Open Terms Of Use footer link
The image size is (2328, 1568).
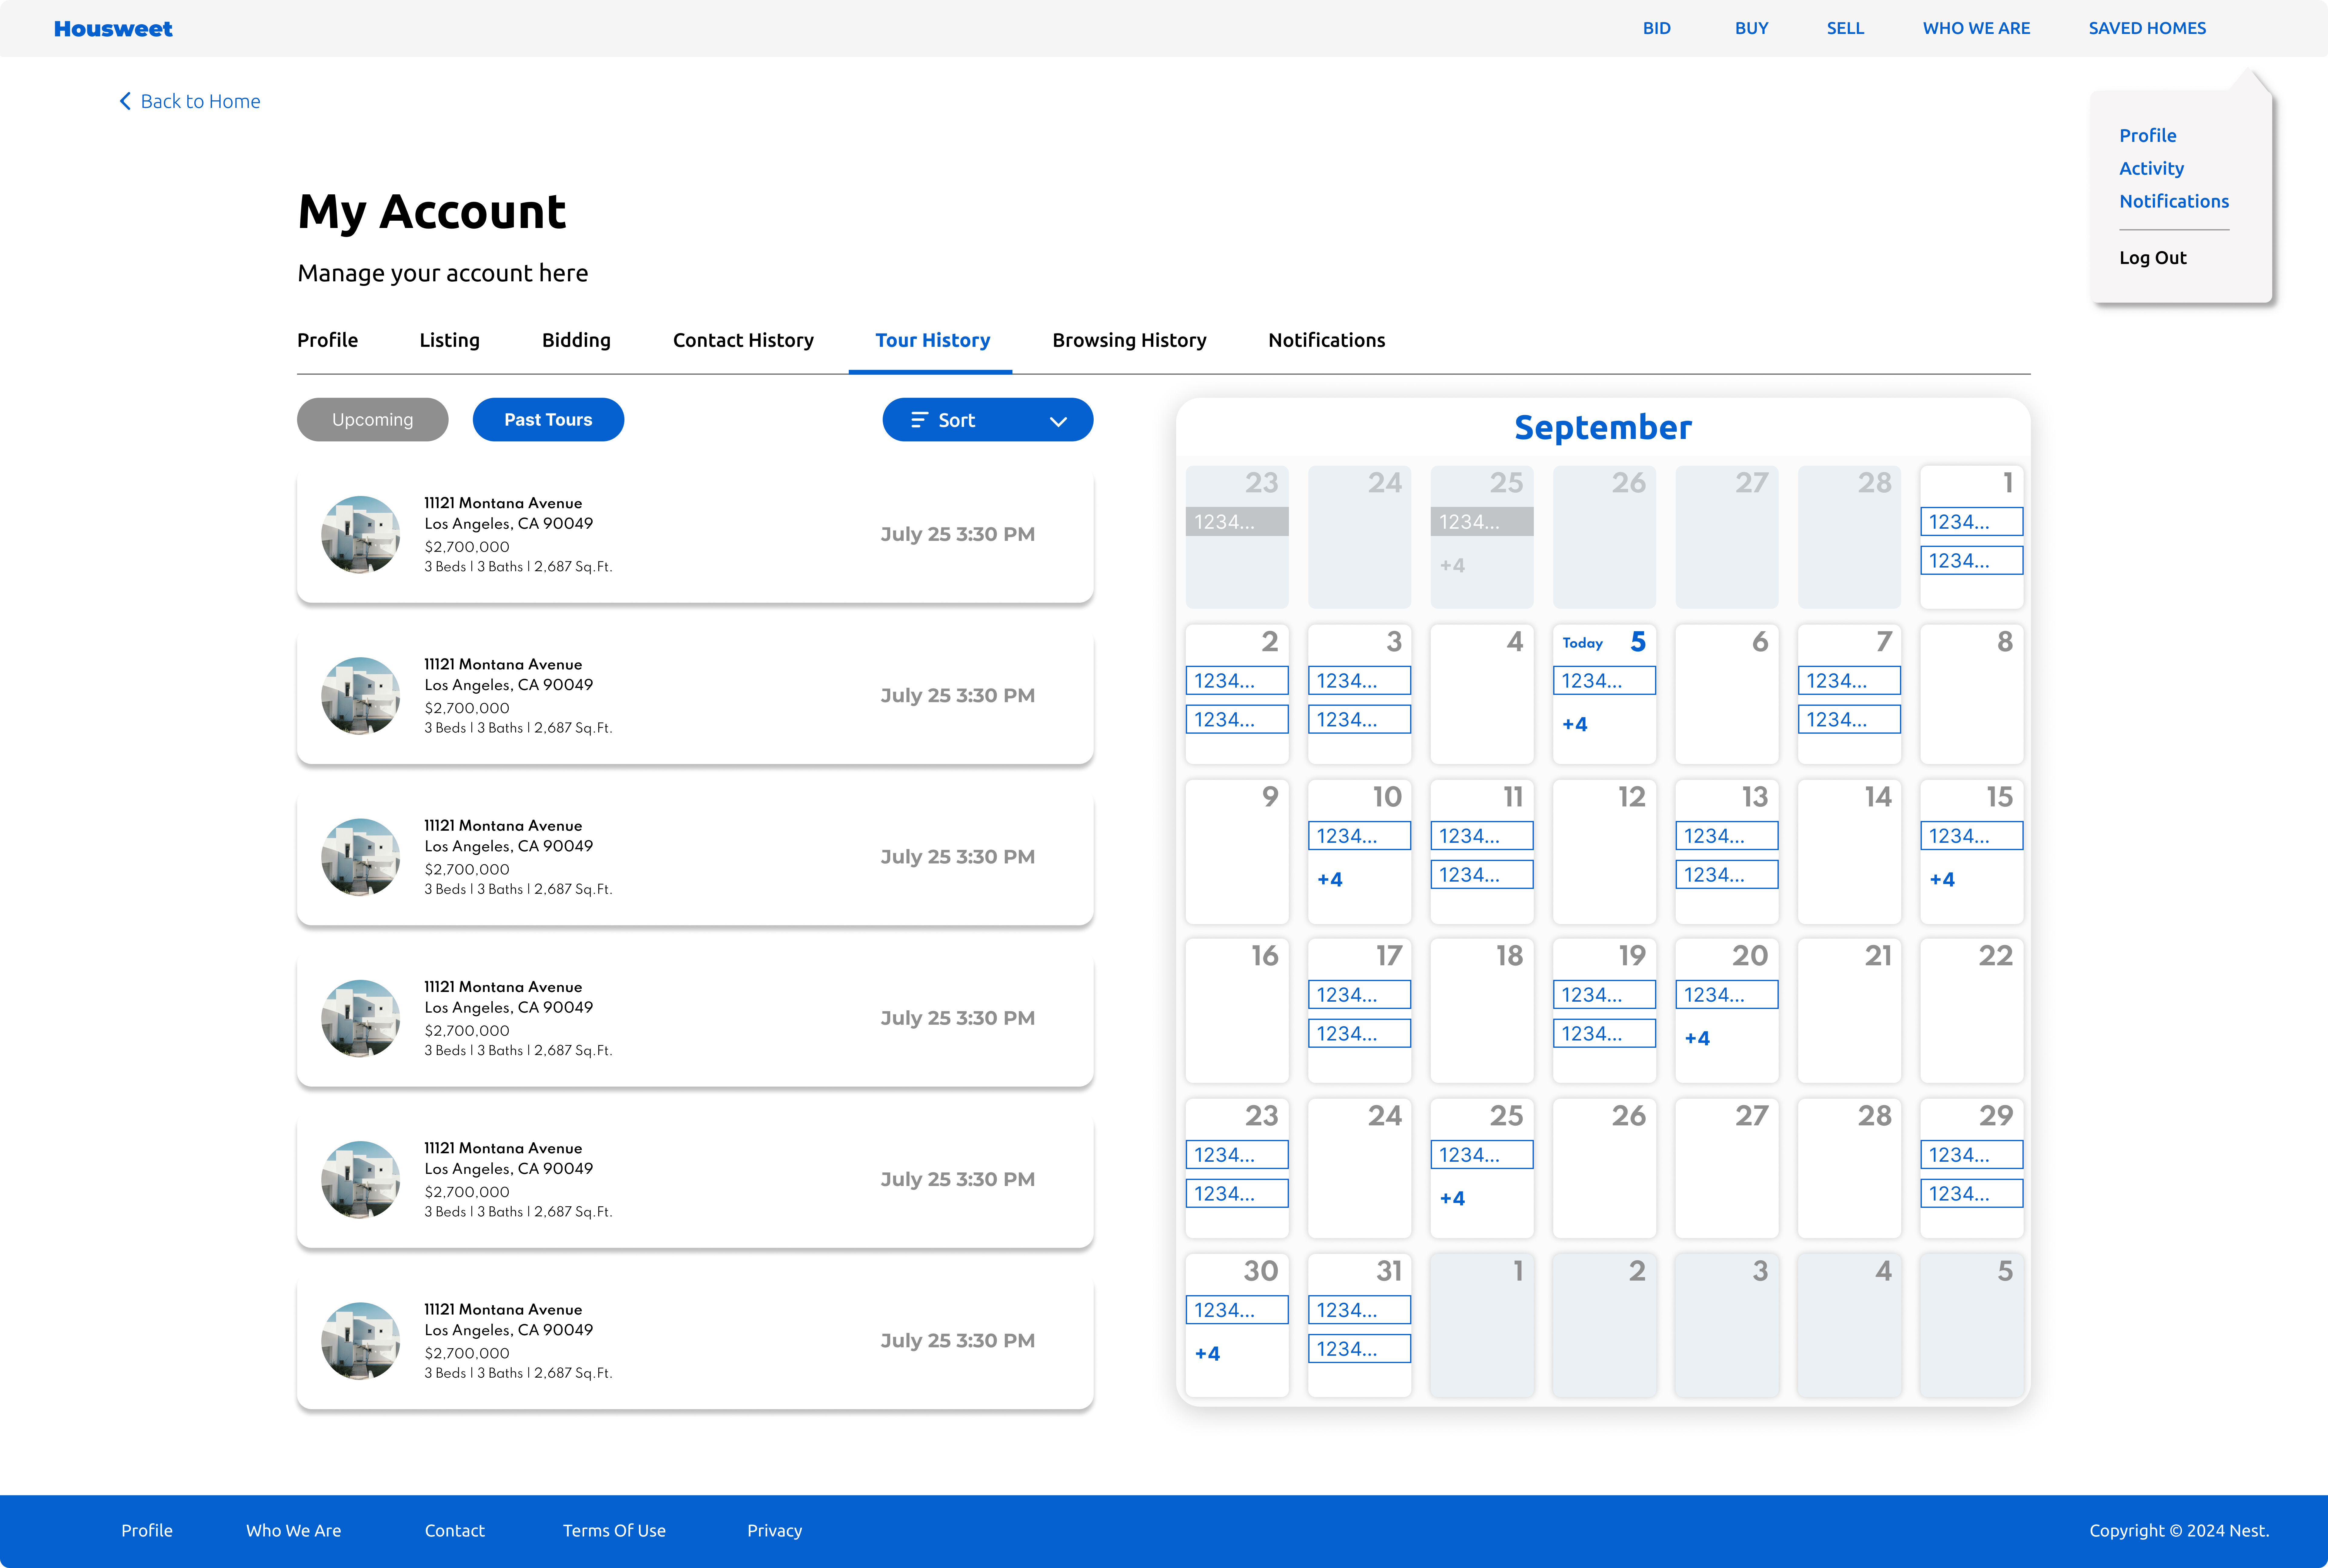tap(614, 1530)
